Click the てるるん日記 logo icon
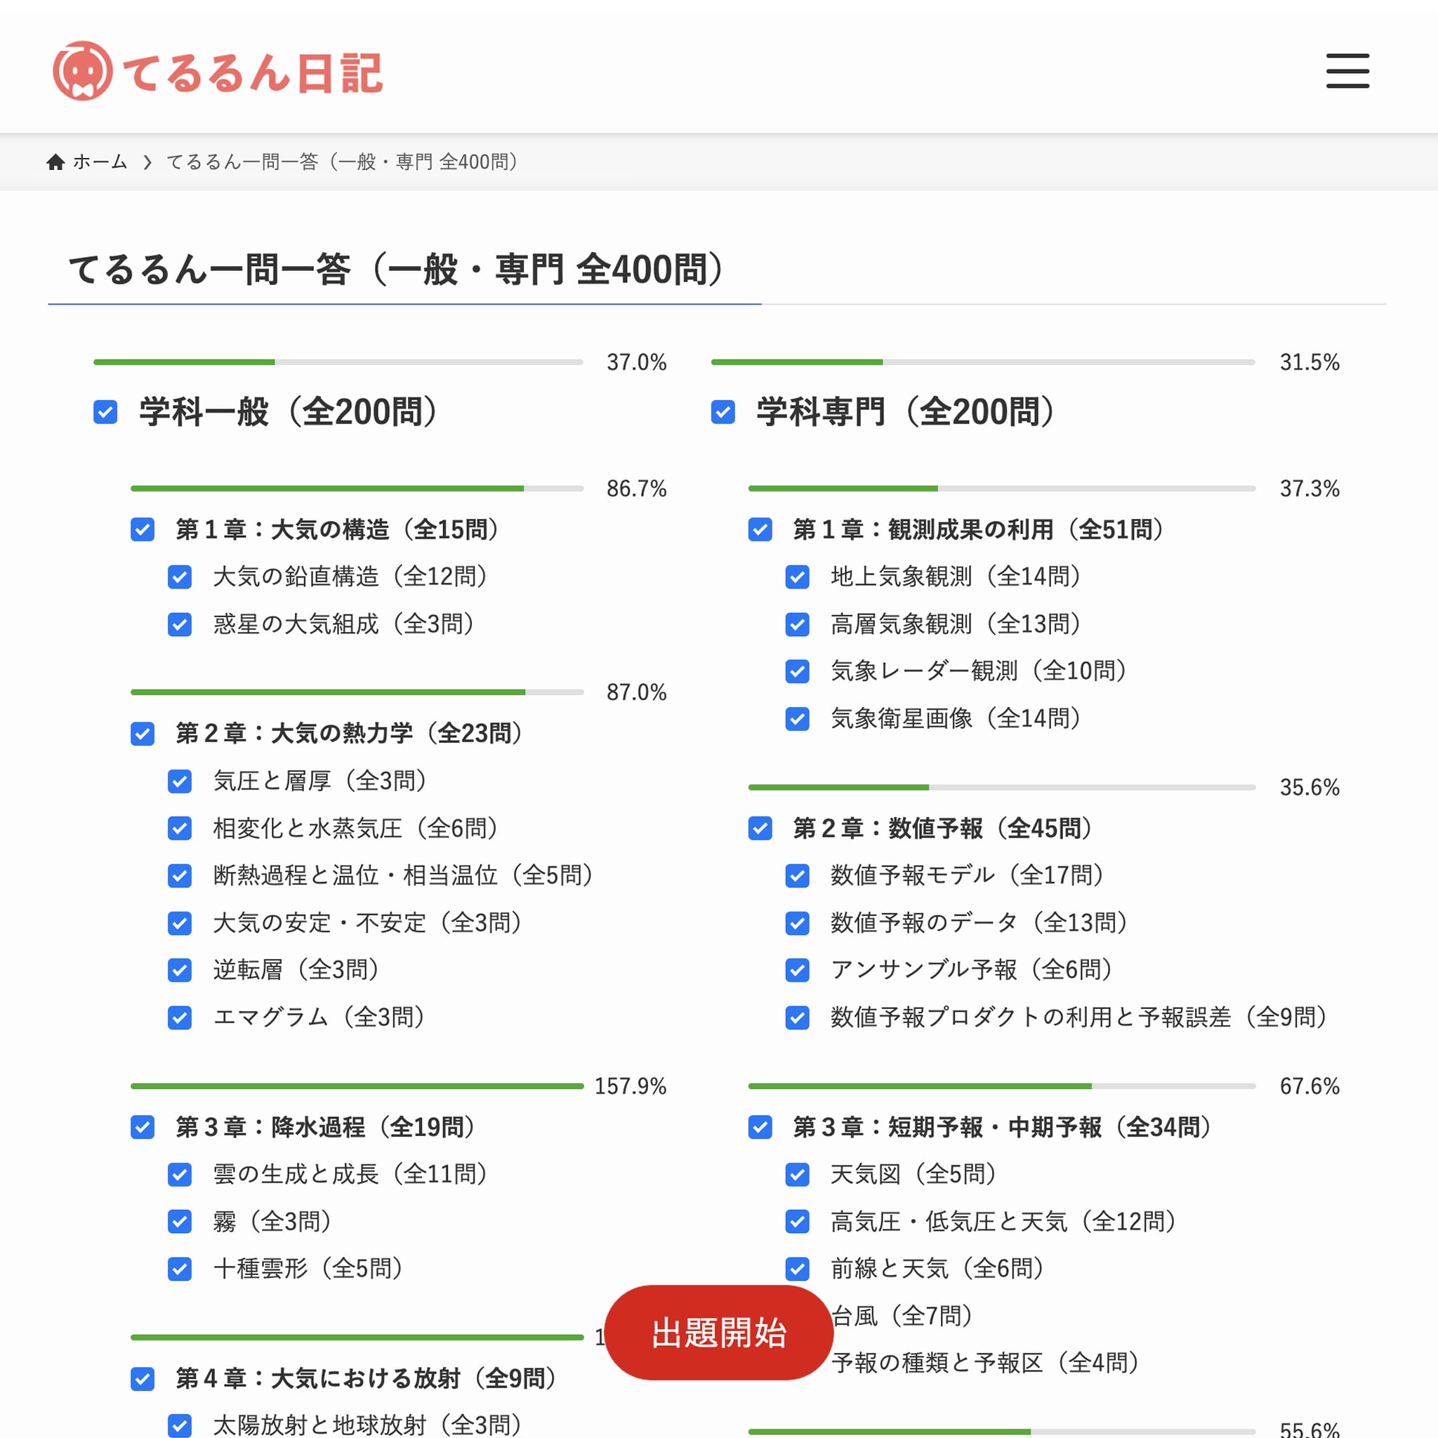This screenshot has height=1438, width=1438. 83,71
